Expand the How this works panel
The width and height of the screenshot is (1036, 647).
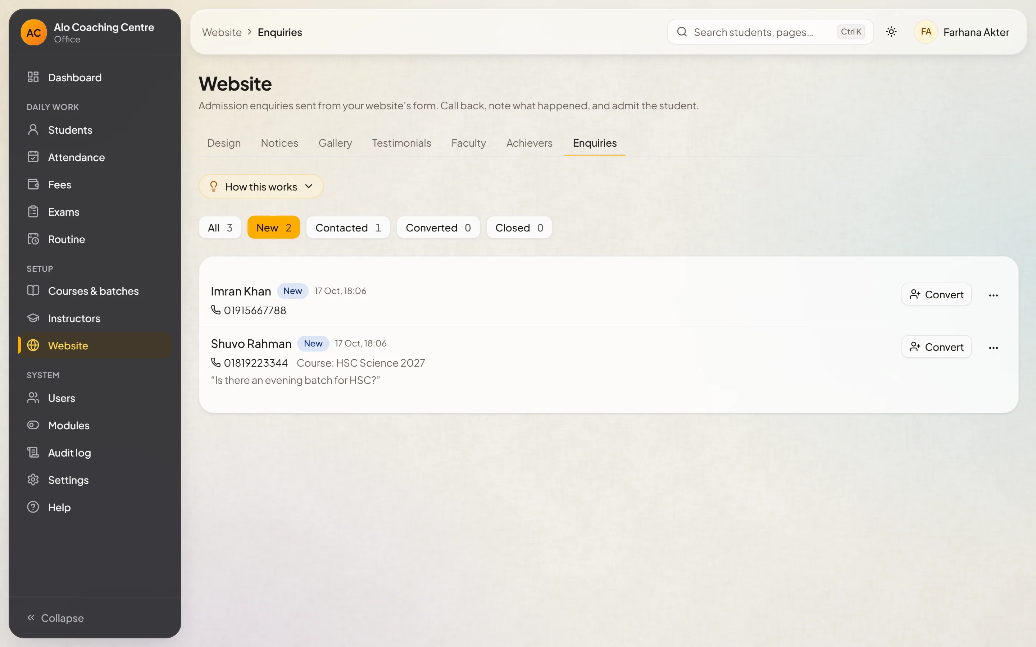point(261,187)
